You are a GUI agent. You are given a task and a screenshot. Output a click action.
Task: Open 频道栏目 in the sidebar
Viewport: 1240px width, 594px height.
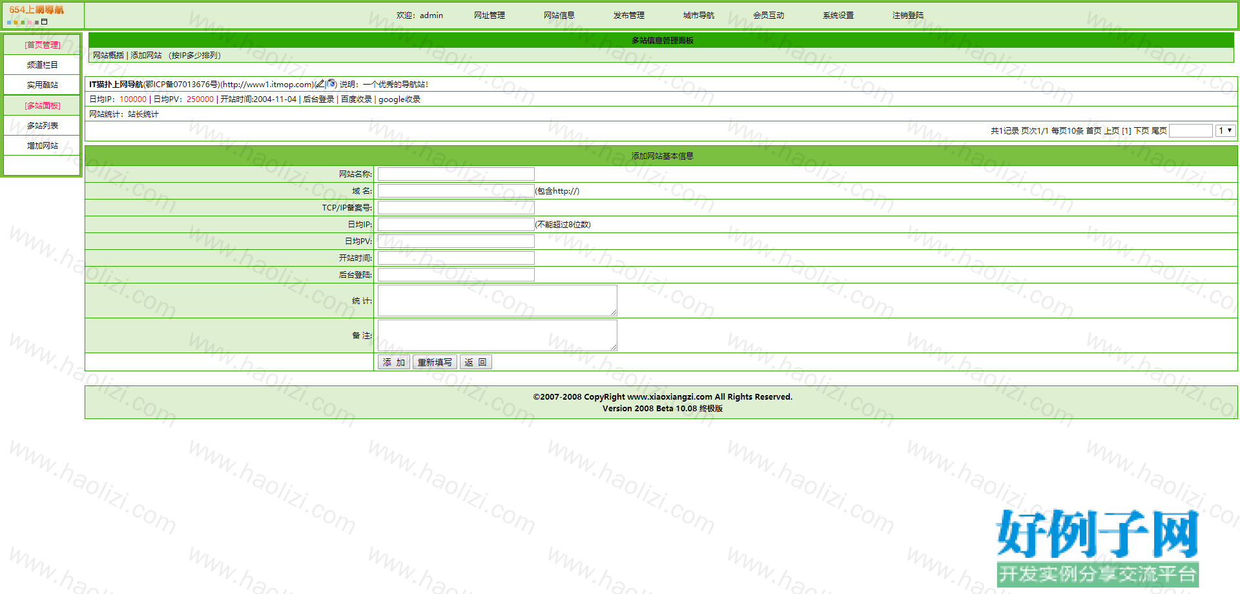43,65
